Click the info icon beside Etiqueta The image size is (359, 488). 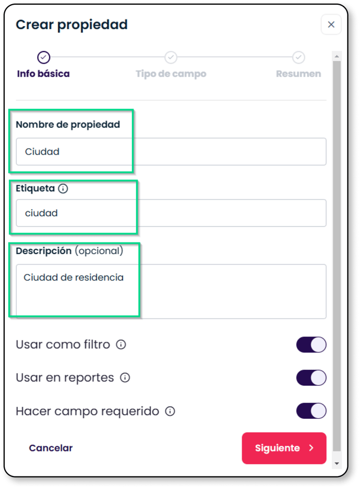point(63,188)
